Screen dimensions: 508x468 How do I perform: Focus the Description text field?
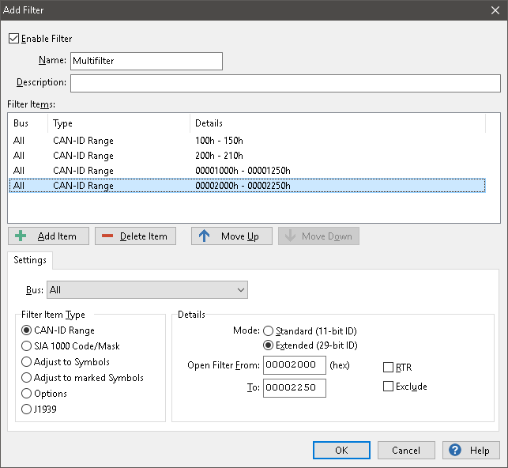click(285, 83)
